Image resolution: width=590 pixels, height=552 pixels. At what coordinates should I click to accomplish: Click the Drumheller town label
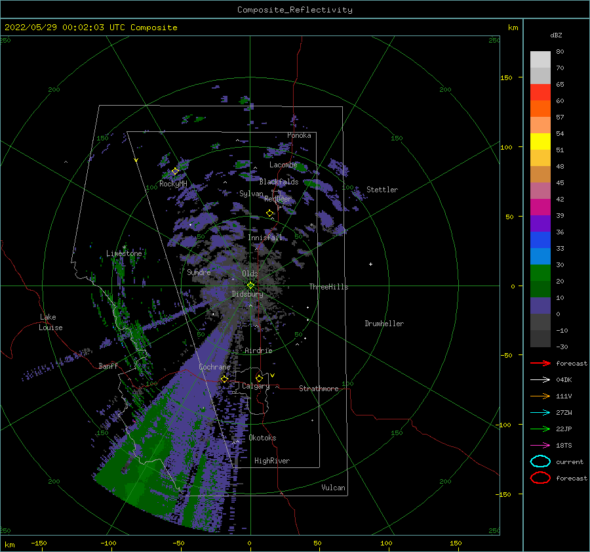(384, 324)
